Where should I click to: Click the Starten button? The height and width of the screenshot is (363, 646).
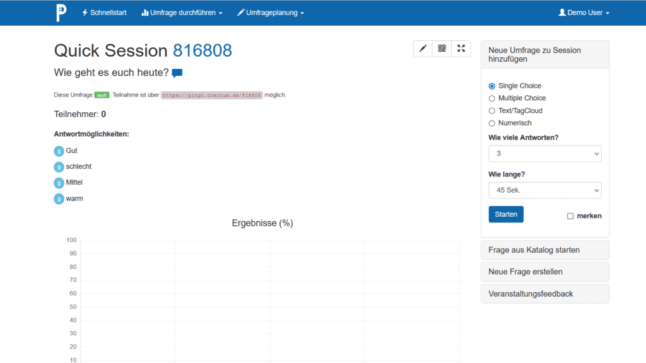click(505, 214)
